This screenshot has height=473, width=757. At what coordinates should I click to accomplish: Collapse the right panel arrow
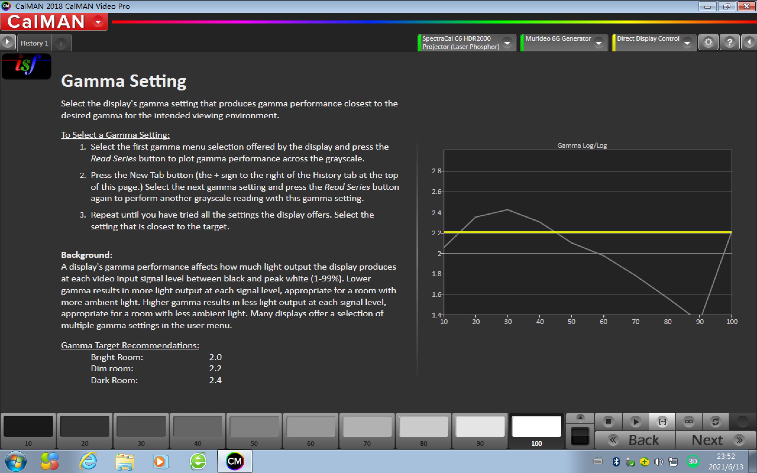pyautogui.click(x=750, y=42)
